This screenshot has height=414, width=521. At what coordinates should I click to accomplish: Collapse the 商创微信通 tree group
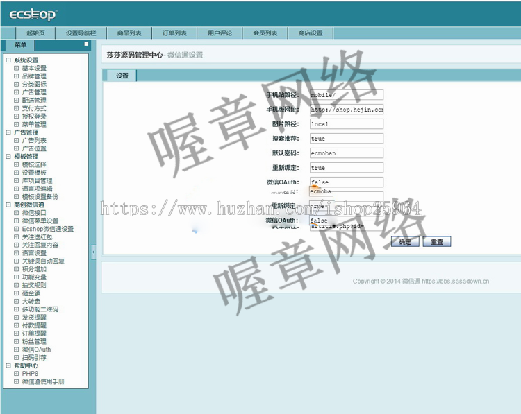(x=8, y=205)
